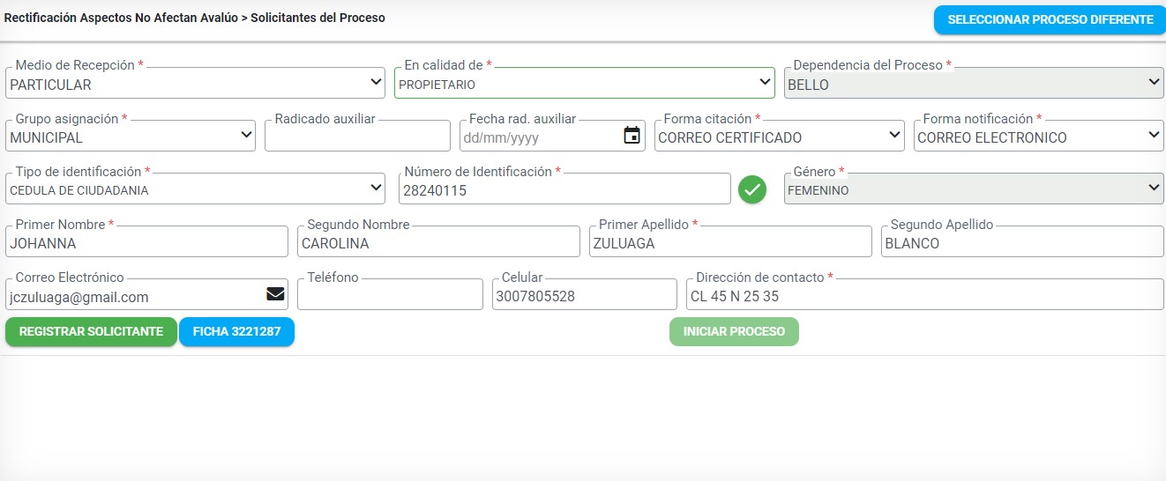Open the Ficha 3221287 button
This screenshot has height=481, width=1166.
236,331
